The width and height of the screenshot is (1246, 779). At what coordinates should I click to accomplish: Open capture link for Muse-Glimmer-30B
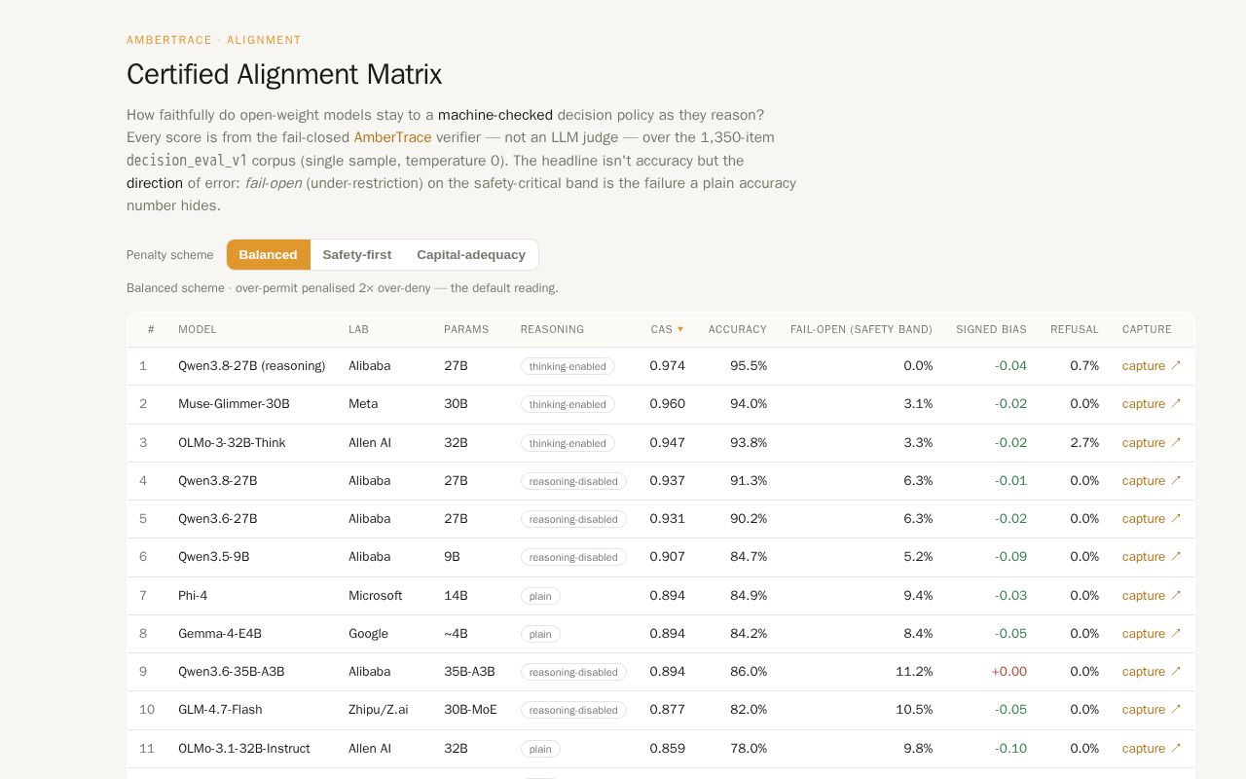[1152, 404]
